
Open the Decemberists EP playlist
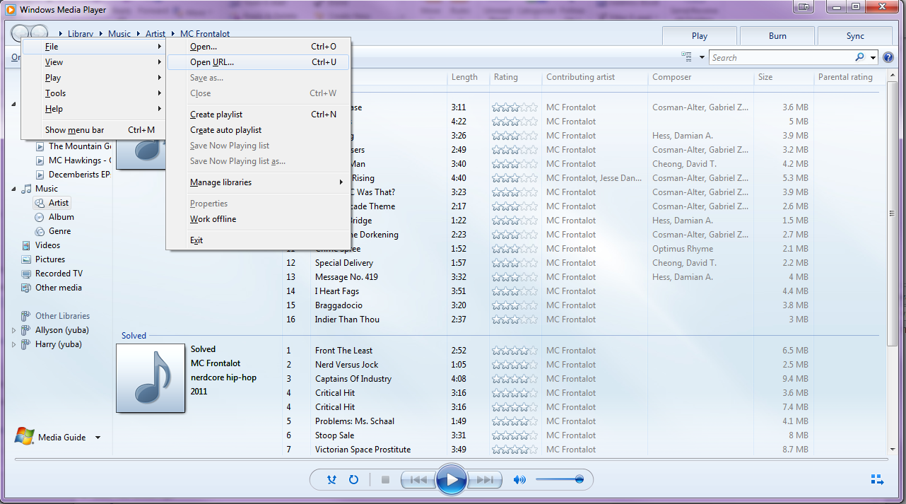(73, 175)
